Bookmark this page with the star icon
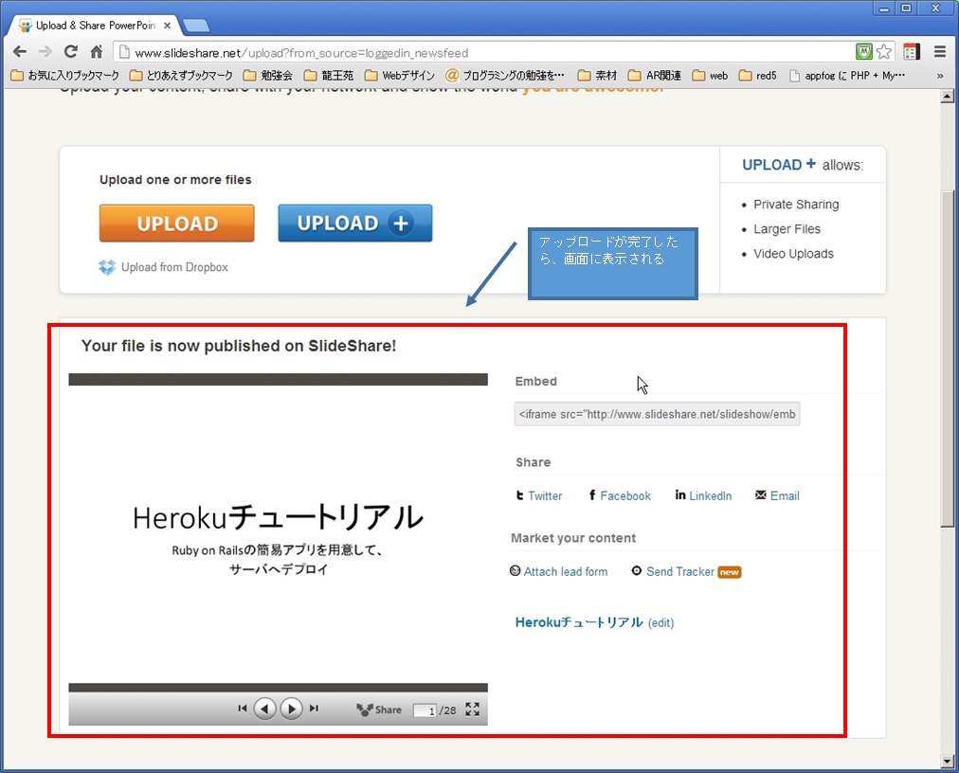959x773 pixels. tap(883, 52)
